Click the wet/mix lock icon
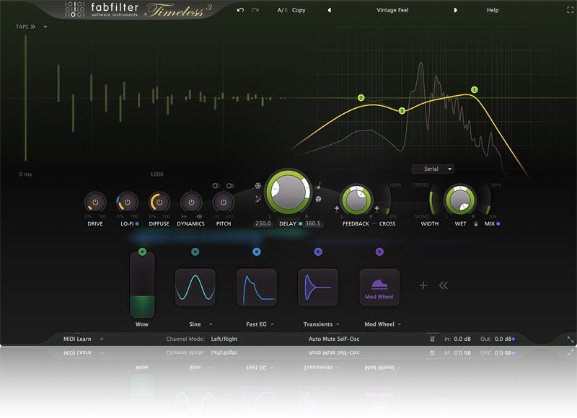The width and height of the screenshot is (577, 418). click(476, 223)
